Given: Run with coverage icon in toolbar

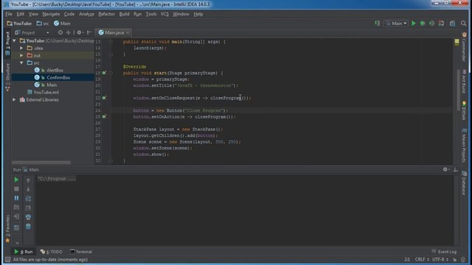Looking at the screenshot, I should tap(432, 23).
